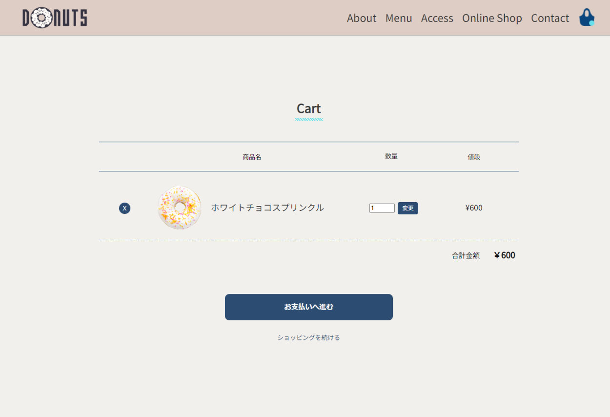Open the Online Shop nav link
This screenshot has height=417, width=610.
click(x=492, y=18)
